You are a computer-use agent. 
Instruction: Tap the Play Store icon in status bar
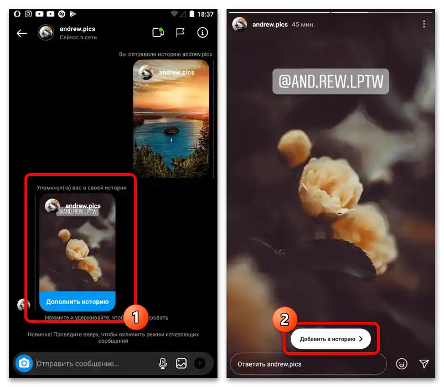(x=73, y=14)
